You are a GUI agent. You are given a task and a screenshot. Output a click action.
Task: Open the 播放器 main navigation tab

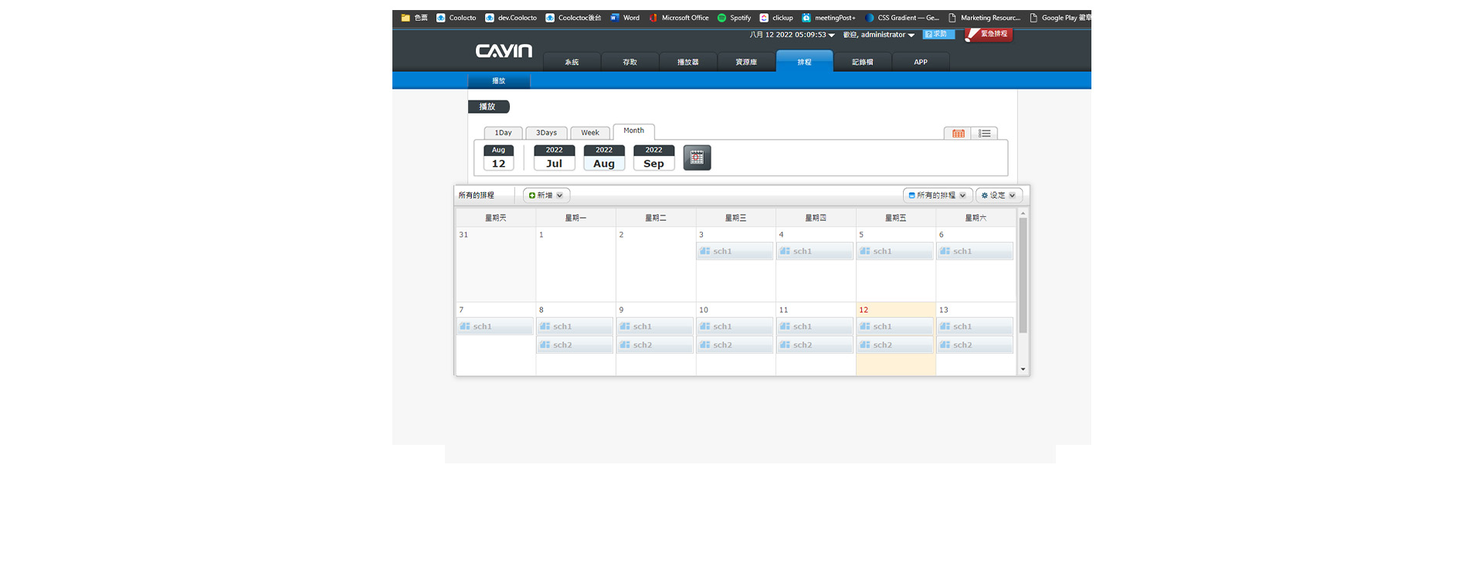[687, 63]
